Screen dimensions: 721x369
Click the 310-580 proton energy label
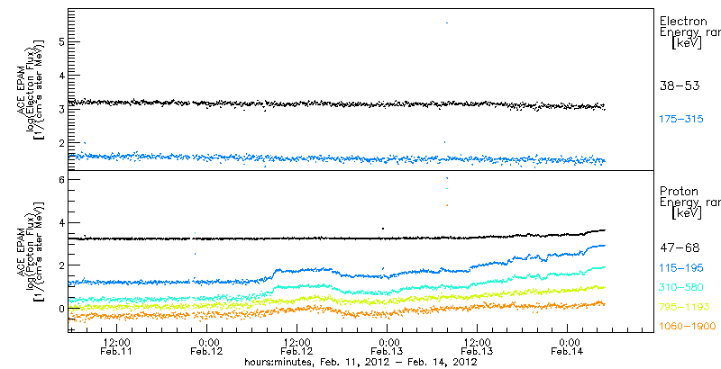(681, 288)
